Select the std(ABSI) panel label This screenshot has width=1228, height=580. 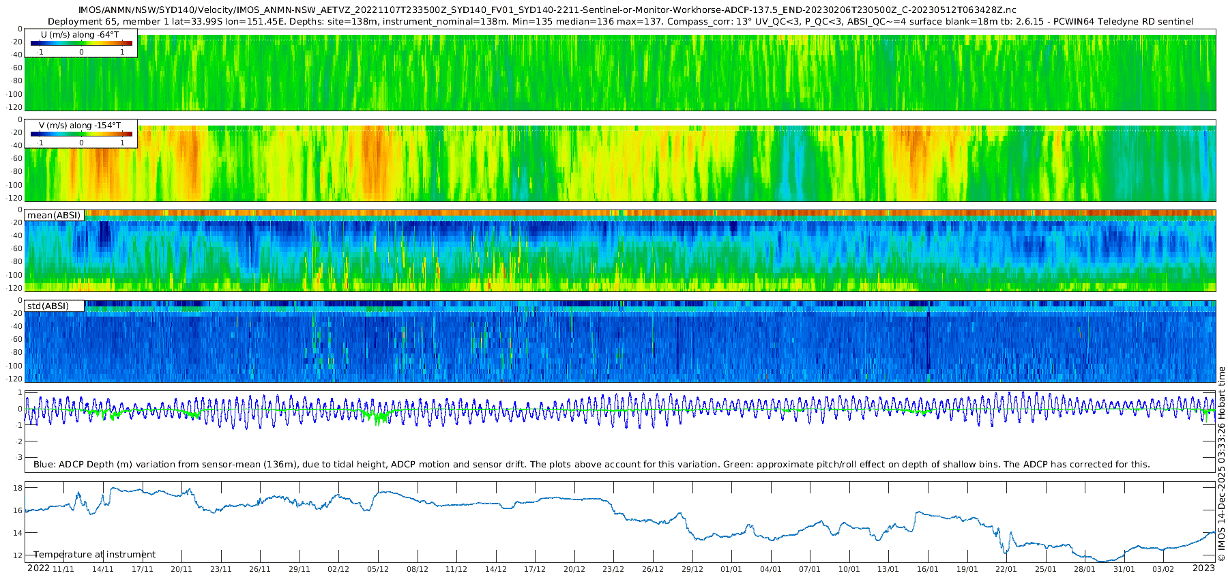48,306
